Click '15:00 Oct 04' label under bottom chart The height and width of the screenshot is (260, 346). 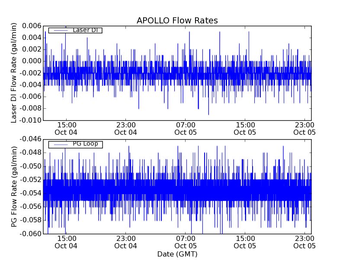point(66,242)
